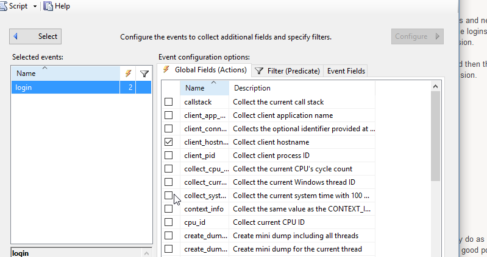Click the Configure button
Screen dimensions: 487x257
(x=417, y=36)
